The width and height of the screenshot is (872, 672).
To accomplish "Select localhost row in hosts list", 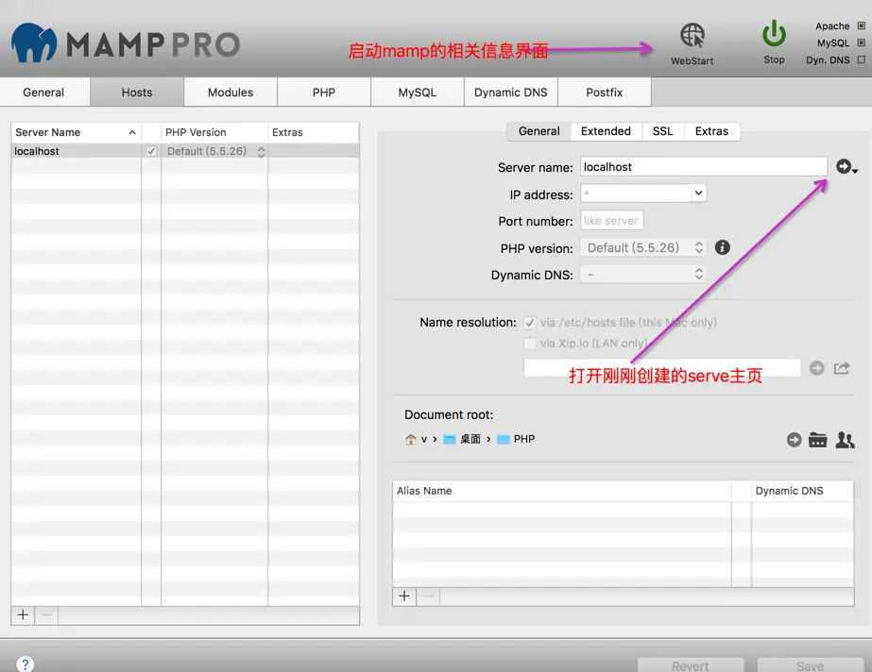I will pos(184,151).
